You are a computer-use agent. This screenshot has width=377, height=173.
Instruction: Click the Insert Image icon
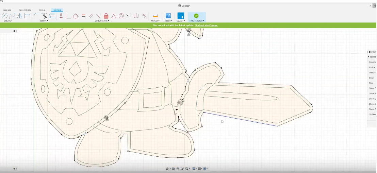tap(168, 16)
